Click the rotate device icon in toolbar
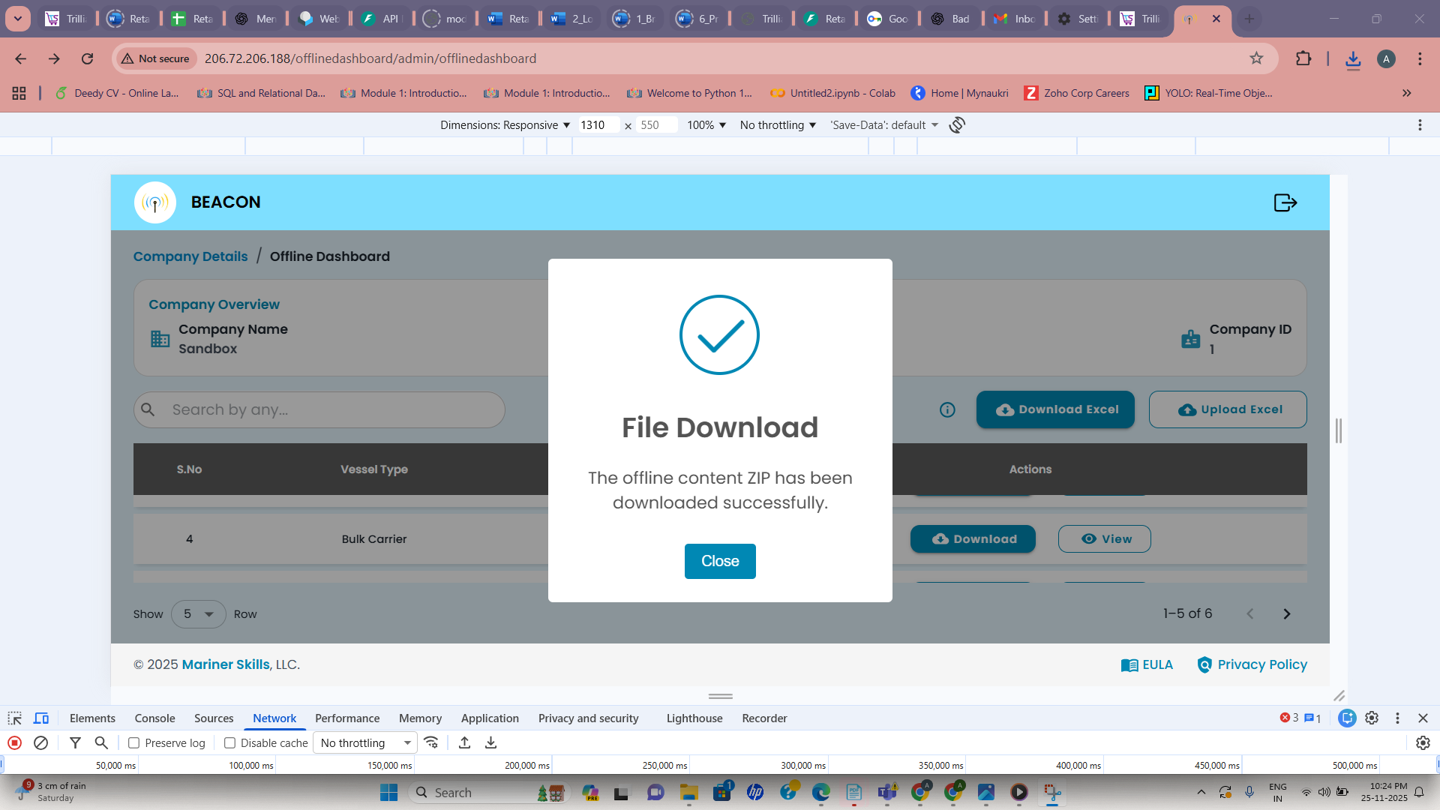This screenshot has width=1440, height=810. coord(957,125)
